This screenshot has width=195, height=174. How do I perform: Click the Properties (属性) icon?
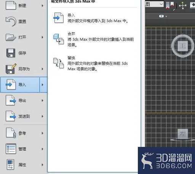pos(10,164)
